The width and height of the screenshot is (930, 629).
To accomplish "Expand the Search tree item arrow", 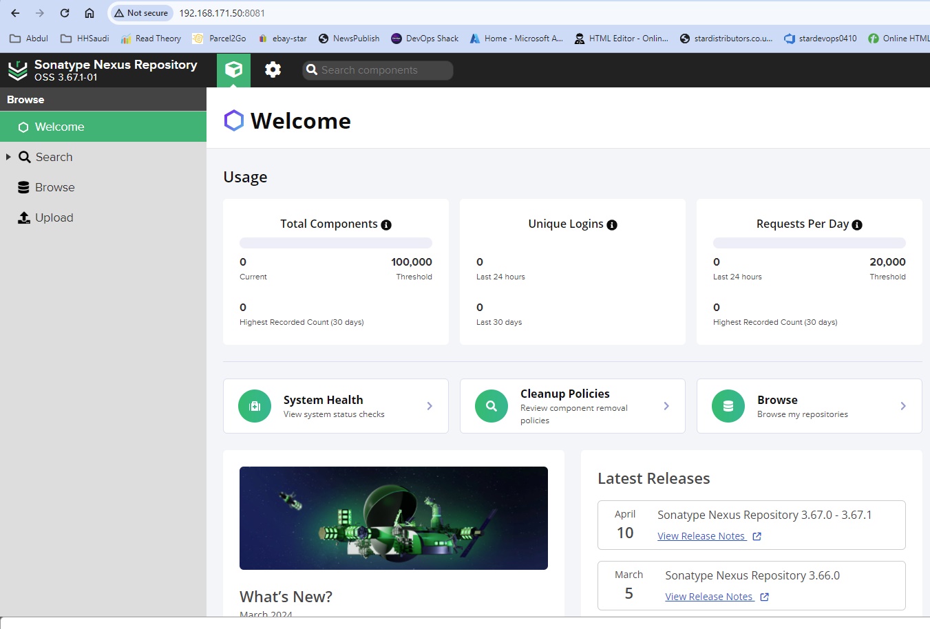I will click(x=8, y=157).
